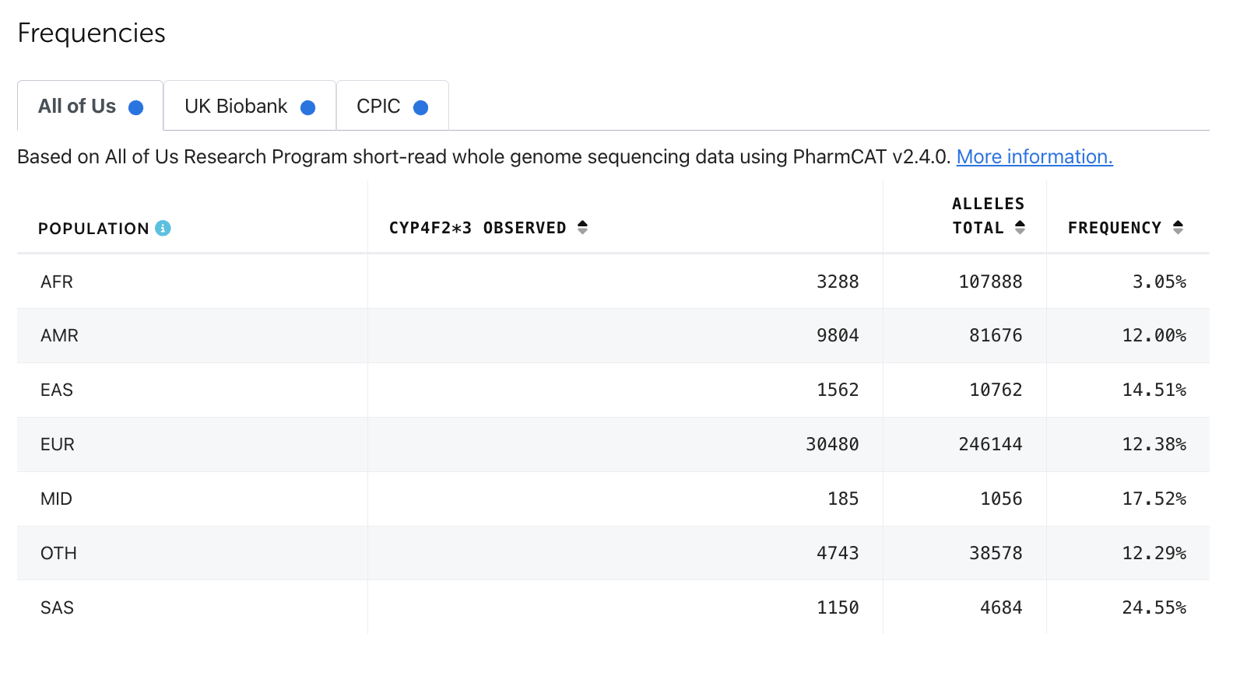Click alleles total 10762
The height and width of the screenshot is (700, 1247).
coord(996,390)
